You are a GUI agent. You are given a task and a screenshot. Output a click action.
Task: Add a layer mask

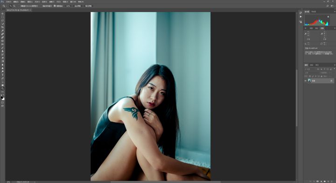click(x=318, y=181)
